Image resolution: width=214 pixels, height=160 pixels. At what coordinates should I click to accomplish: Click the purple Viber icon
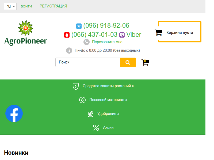pyautogui.click(x=122, y=35)
